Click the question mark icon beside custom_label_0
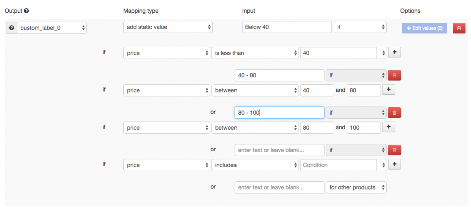The width and height of the screenshot is (471, 207). [x=11, y=28]
